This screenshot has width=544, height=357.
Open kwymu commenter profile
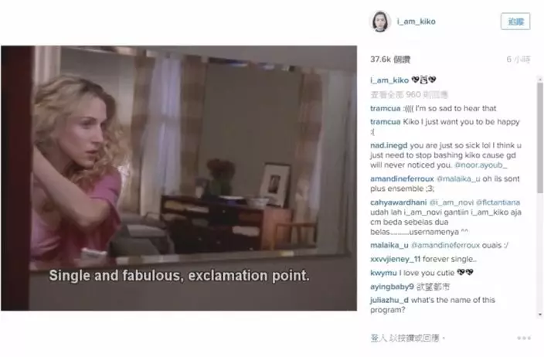coord(383,273)
